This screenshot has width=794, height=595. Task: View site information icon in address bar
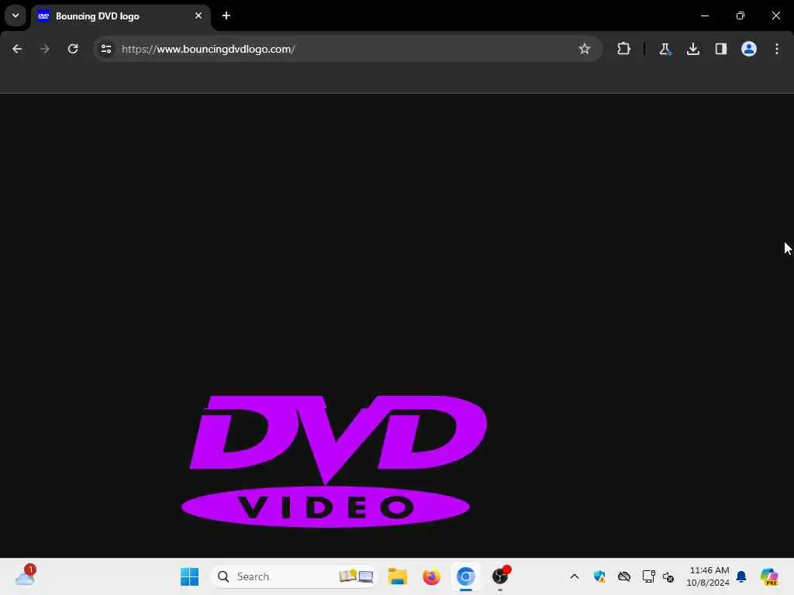pos(106,49)
